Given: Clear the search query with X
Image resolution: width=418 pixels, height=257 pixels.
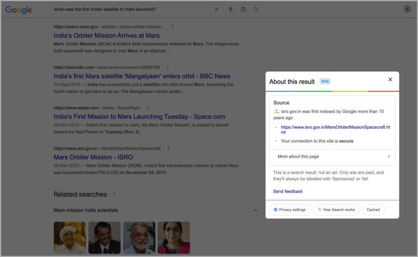Looking at the screenshot, I should [x=216, y=9].
